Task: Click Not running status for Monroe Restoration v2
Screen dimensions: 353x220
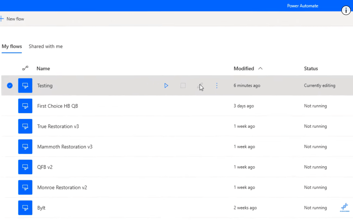Action: [315, 187]
